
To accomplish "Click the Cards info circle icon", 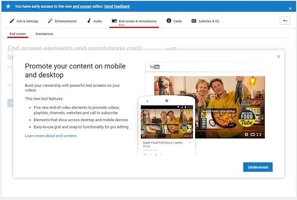I will tap(169, 21).
